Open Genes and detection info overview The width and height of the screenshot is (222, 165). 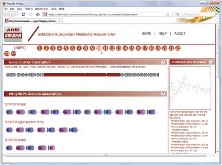pyautogui.click(x=128, y=67)
